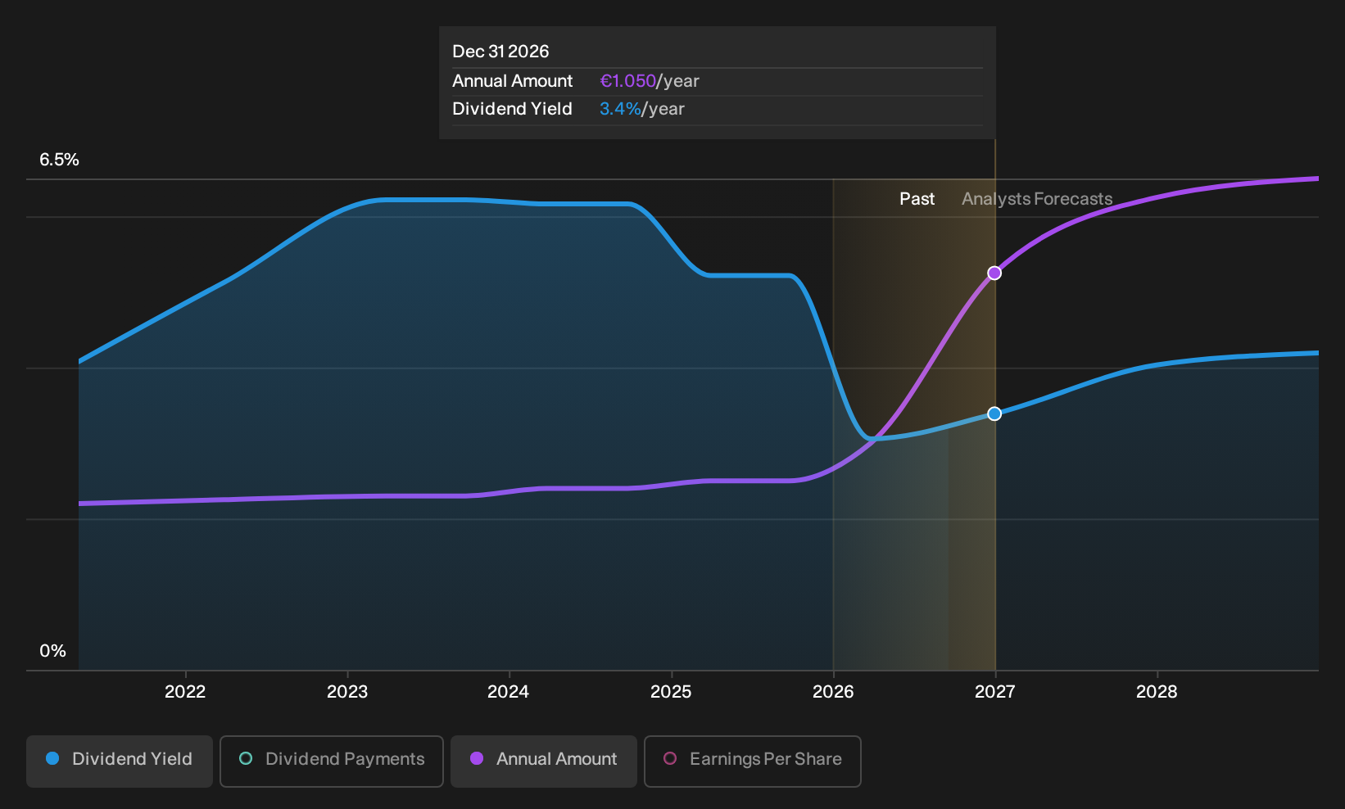Click the Analysts Forecasts label
This screenshot has width=1345, height=809.
[1037, 199]
